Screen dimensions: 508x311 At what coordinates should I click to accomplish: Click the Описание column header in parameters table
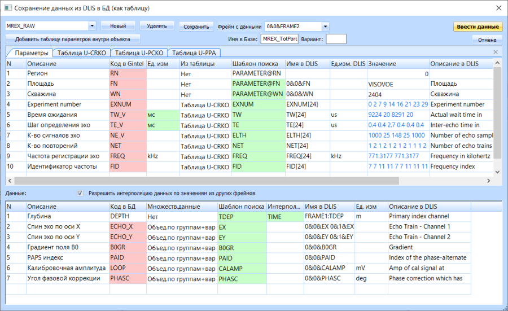(68, 63)
